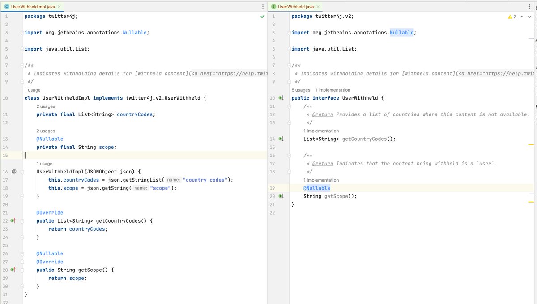
Task: Click implemented gutter icon beside List<String> getCountryCodes();
Action: point(281,139)
